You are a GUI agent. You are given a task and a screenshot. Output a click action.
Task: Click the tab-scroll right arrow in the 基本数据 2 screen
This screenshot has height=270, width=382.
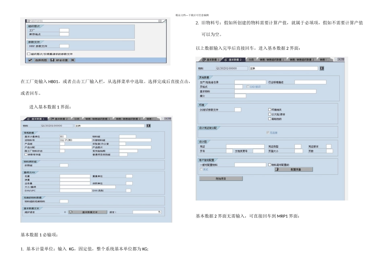(339, 59)
